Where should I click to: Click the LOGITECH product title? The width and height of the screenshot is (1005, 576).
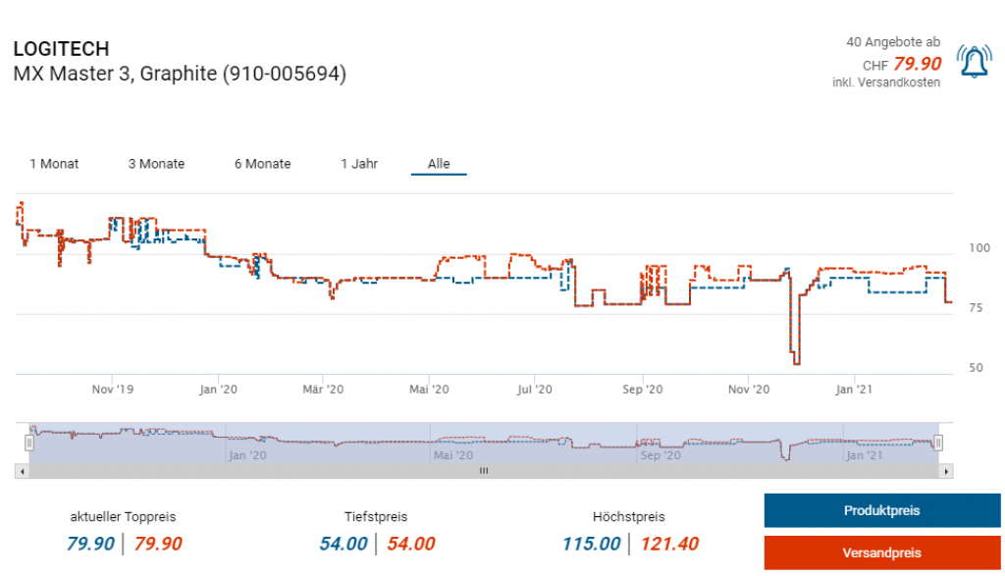point(61,49)
